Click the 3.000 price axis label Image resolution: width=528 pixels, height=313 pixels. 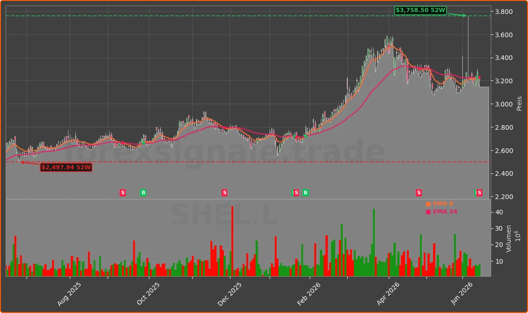coord(504,104)
